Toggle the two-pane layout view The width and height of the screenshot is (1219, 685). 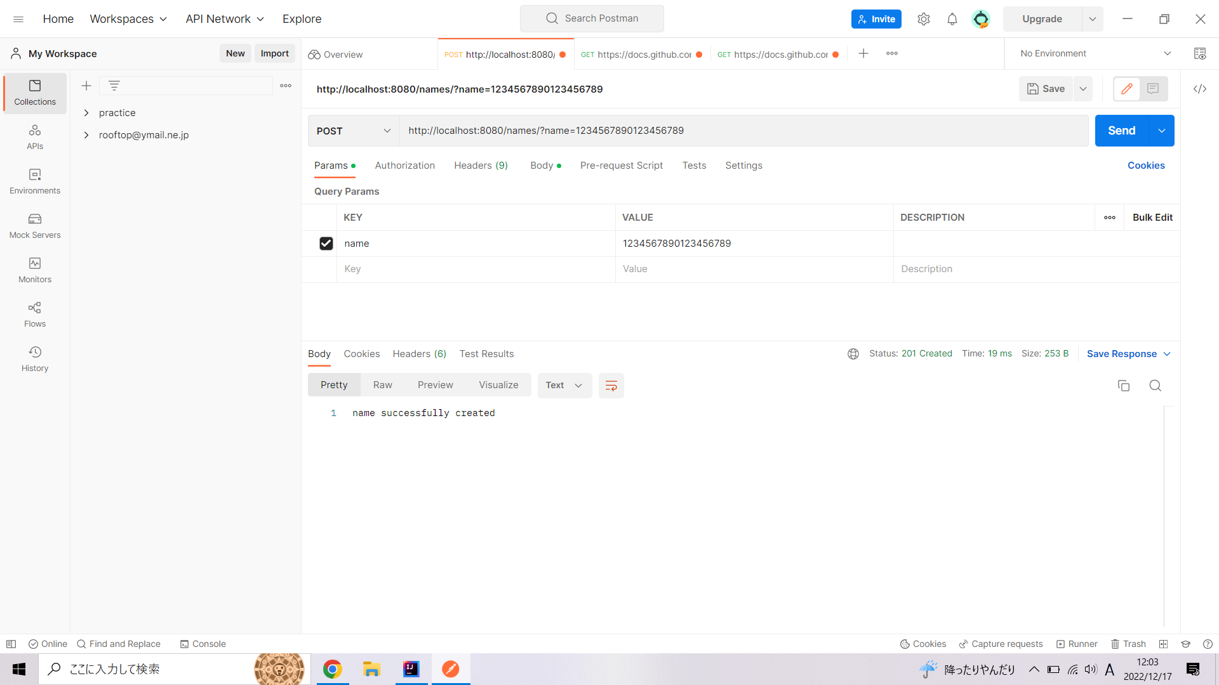(1163, 644)
